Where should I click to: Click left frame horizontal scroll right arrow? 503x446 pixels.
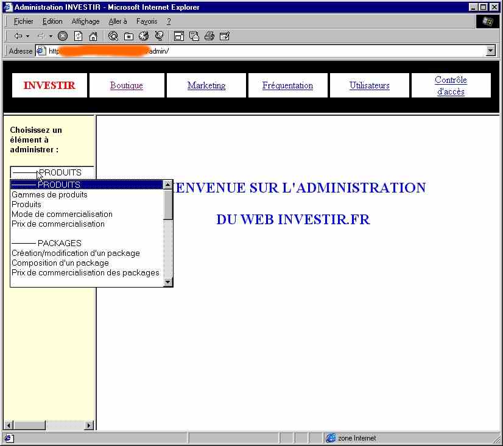pos(89,425)
